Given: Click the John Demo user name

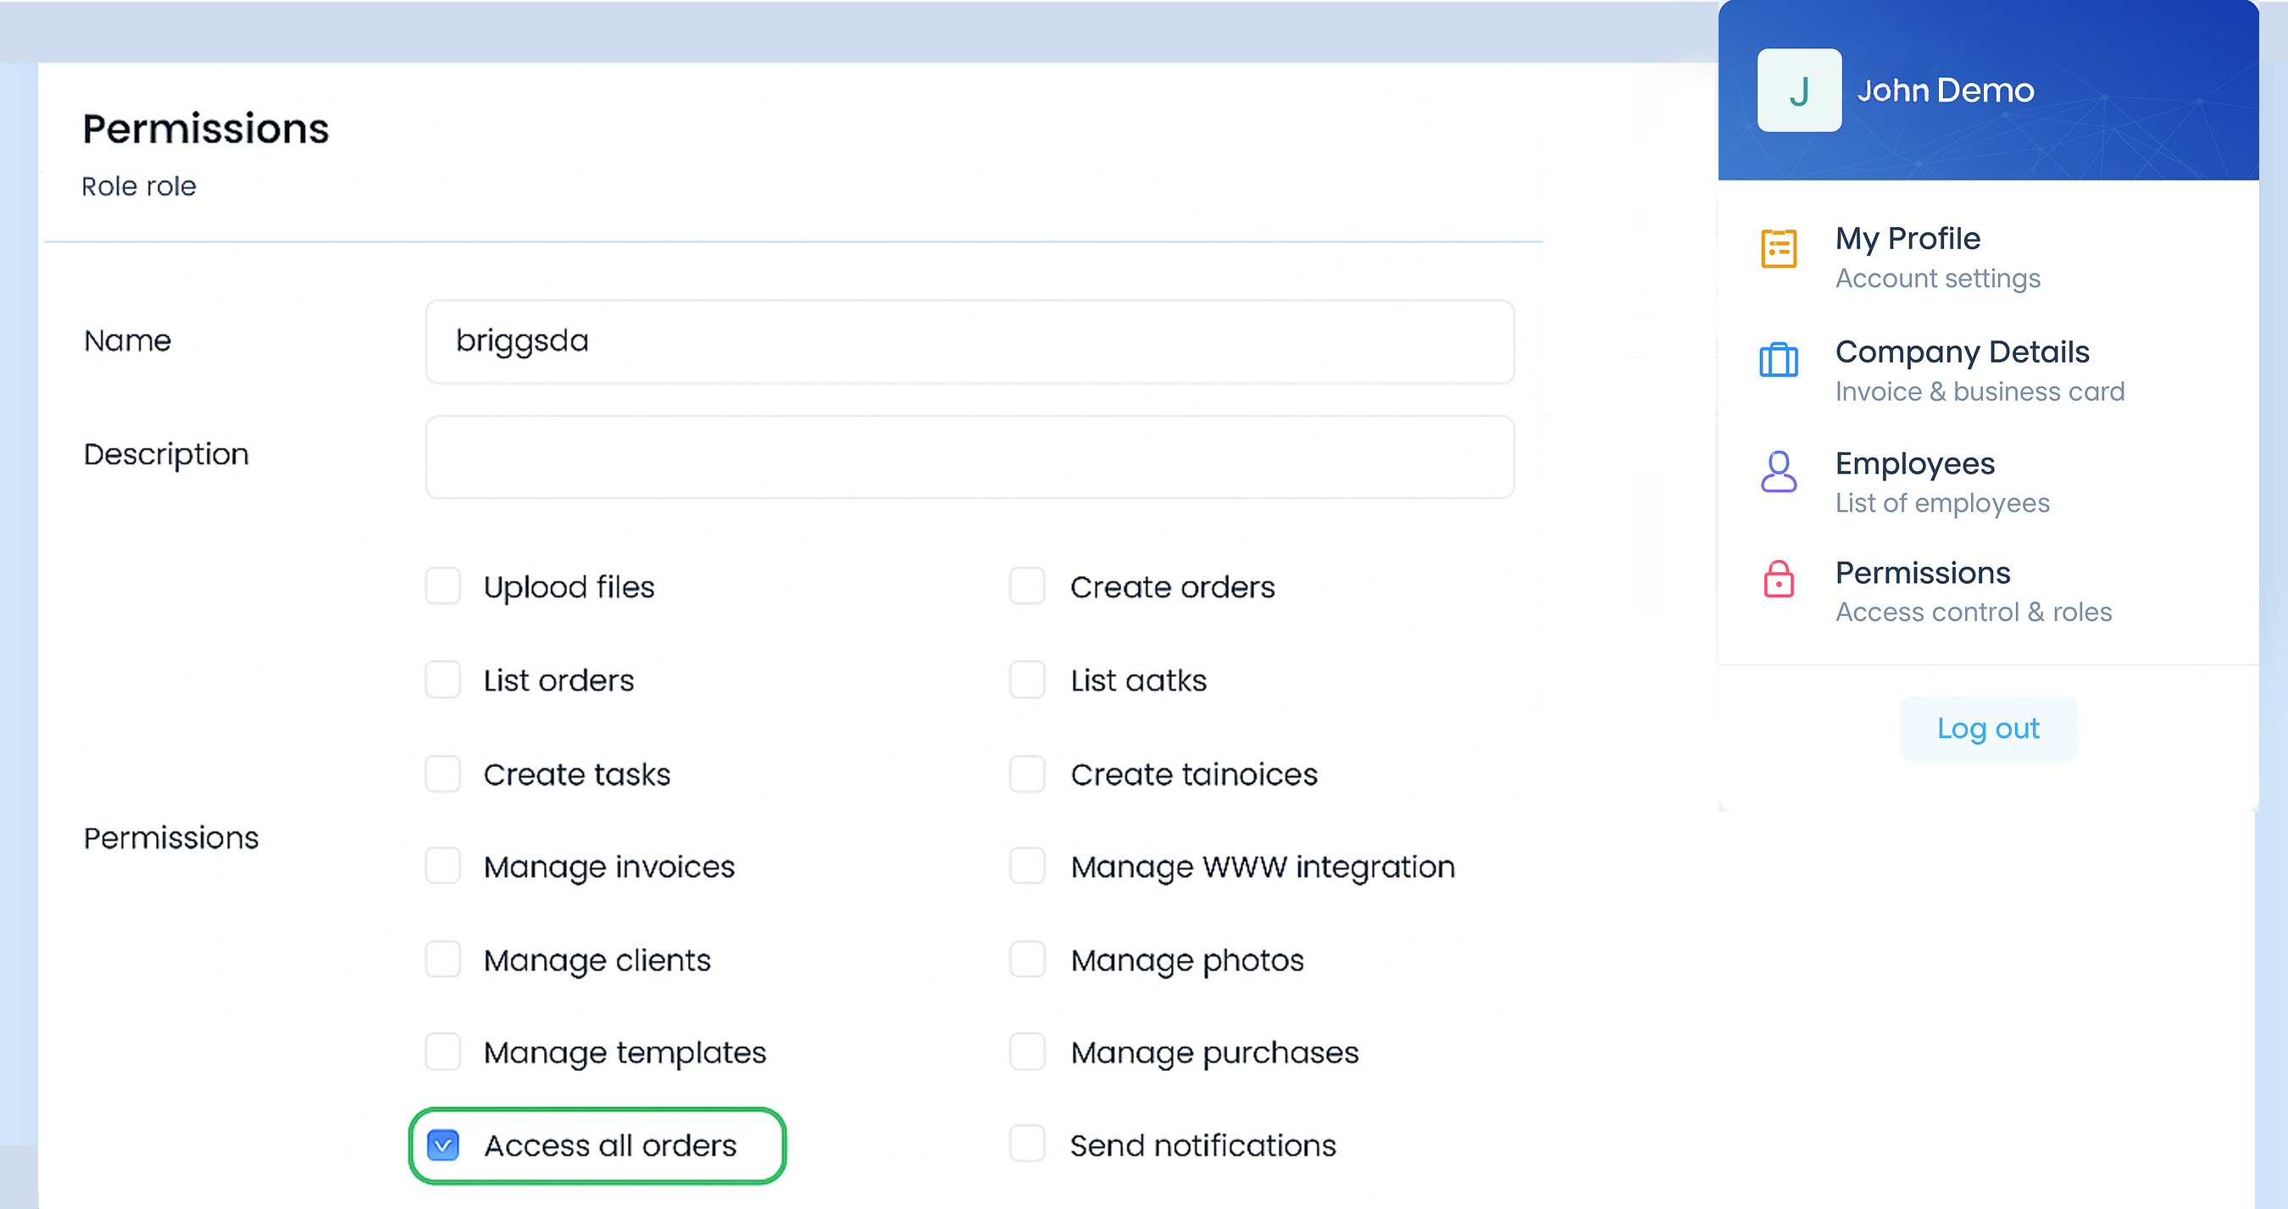Looking at the screenshot, I should tap(1945, 91).
